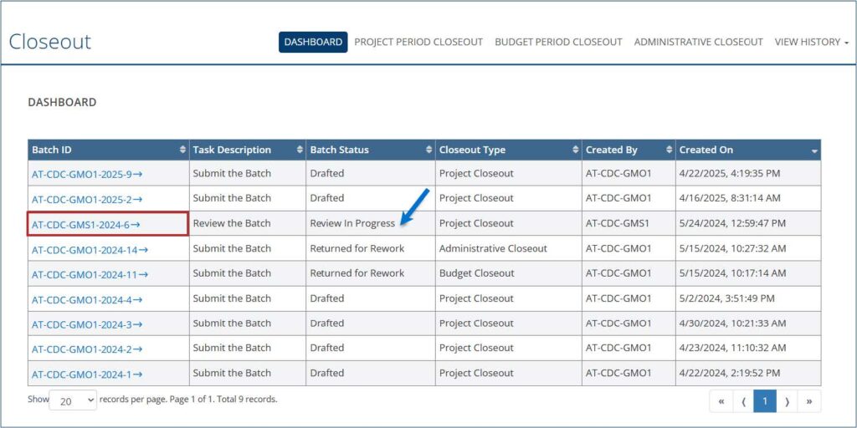The width and height of the screenshot is (857, 428).
Task: Sort the Created By column
Action: pyautogui.click(x=669, y=150)
